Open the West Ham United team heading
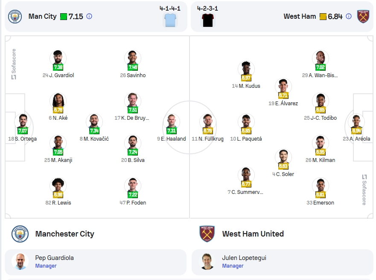This screenshot has height=280, width=376. pos(253,234)
